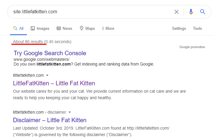Screen dimensions: 214x139
Task: Click inside the search query text field
Action: click(x=89, y=12)
